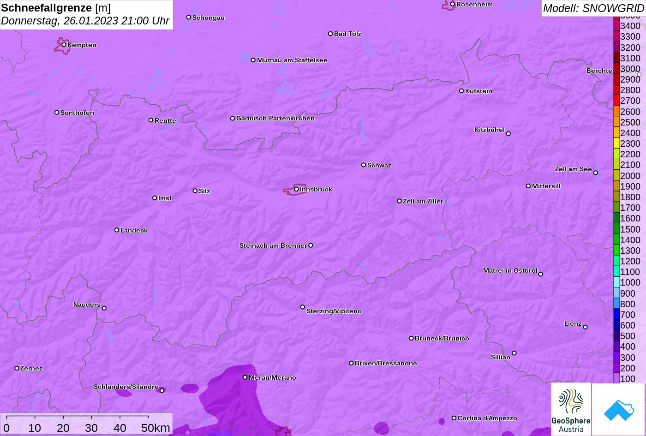Select the Kufstein marker circle
Image resolution: width=646 pixels, height=436 pixels.
pyautogui.click(x=461, y=91)
